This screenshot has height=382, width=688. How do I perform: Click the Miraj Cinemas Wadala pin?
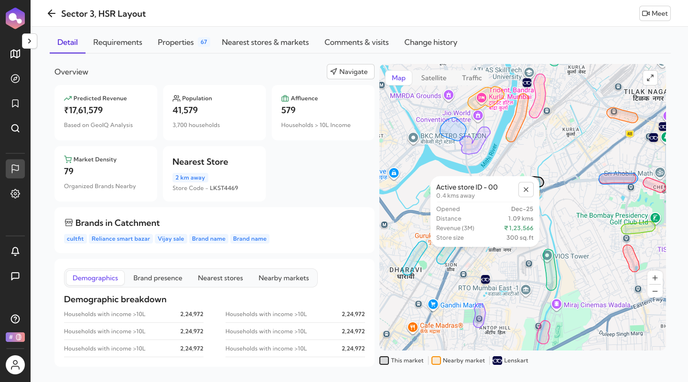coord(556,304)
